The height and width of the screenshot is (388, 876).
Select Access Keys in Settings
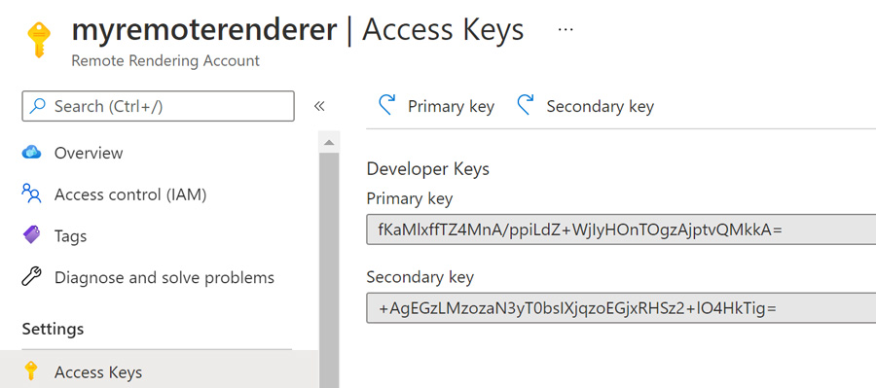(x=158, y=371)
